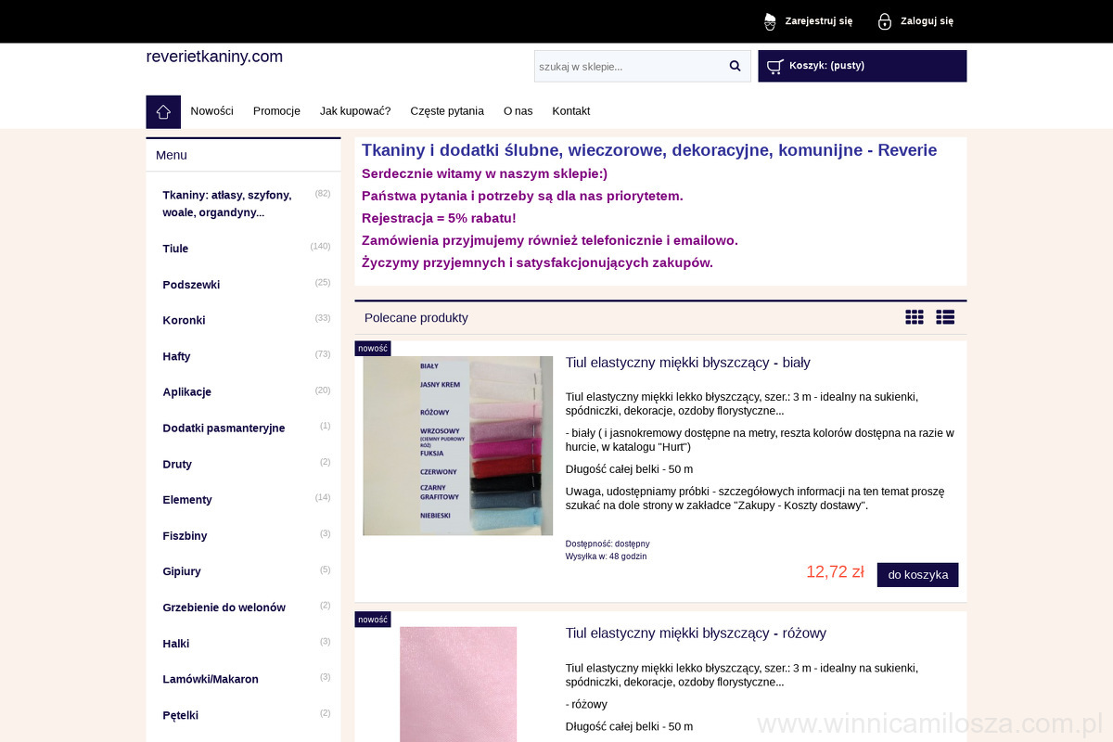The width and height of the screenshot is (1113, 742).
Task: Click the reverietkaniny.com site logo
Action: pyautogui.click(x=214, y=57)
